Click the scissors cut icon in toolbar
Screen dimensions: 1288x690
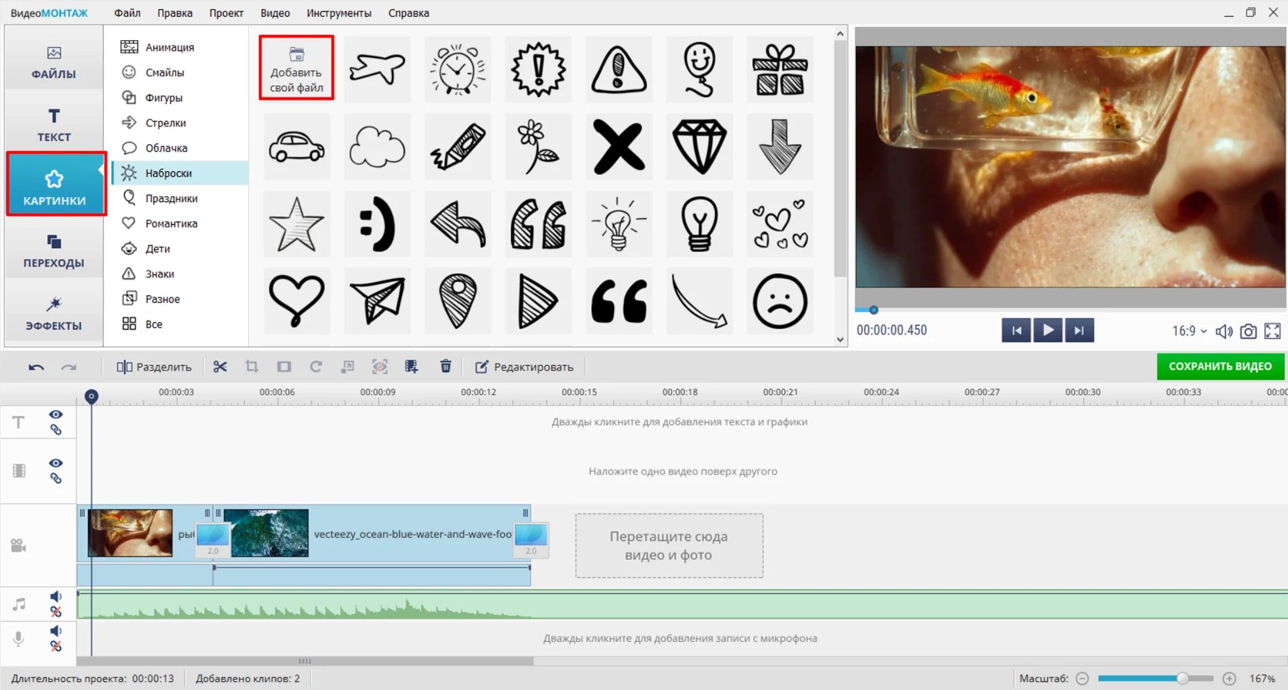point(220,367)
